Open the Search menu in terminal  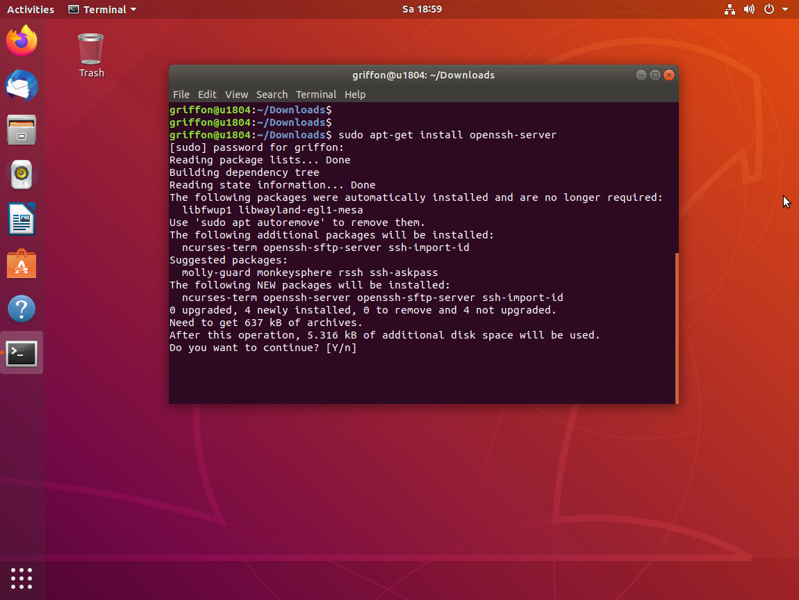[272, 95]
